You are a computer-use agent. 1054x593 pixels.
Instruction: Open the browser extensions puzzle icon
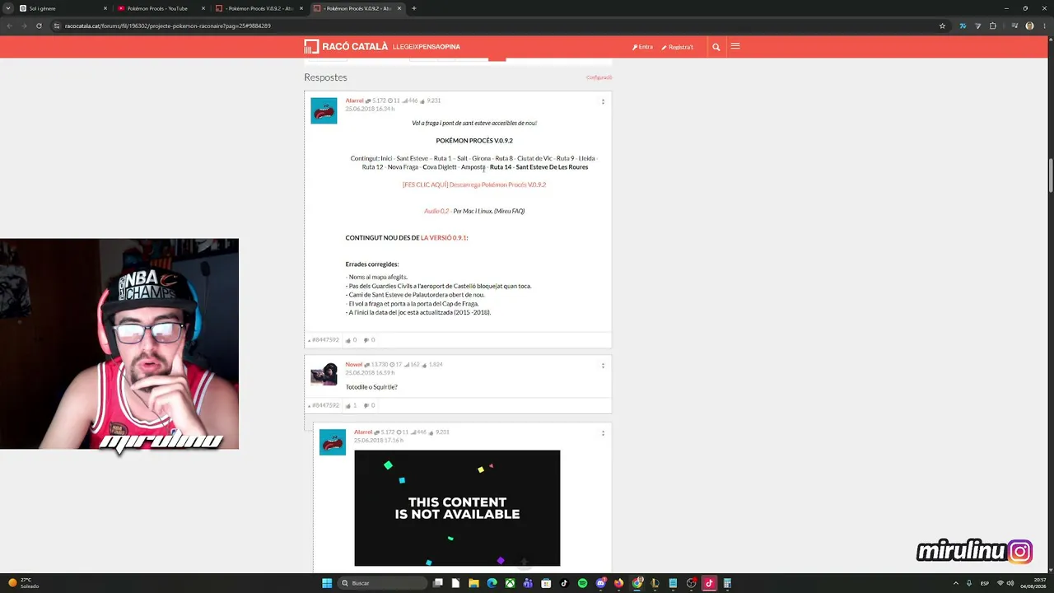(x=992, y=26)
